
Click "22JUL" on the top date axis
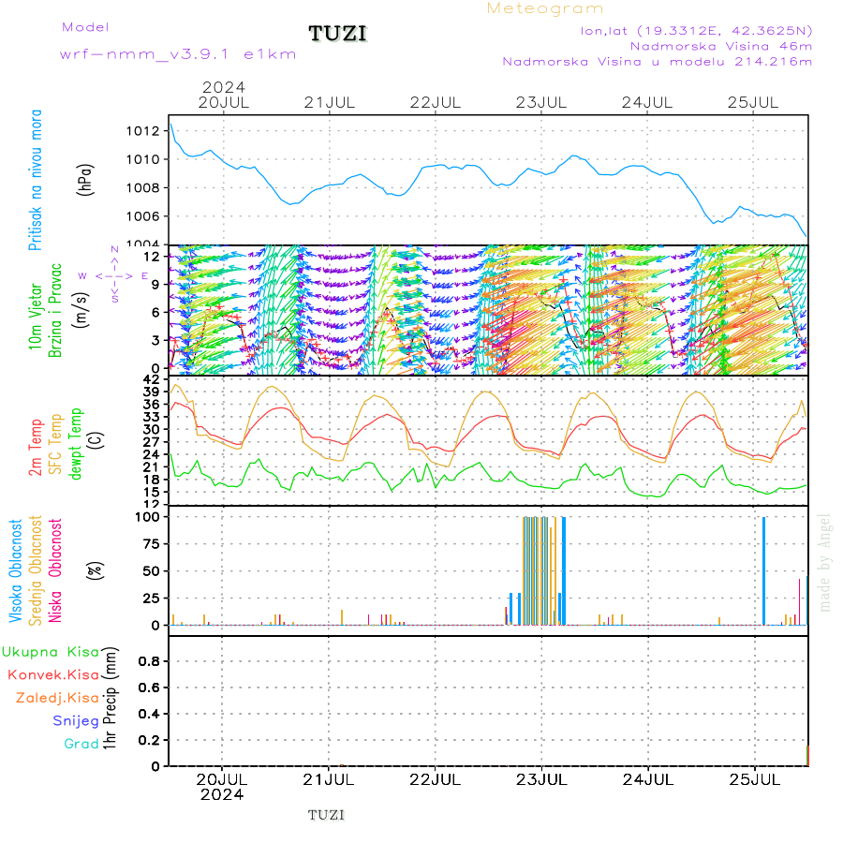pyautogui.click(x=436, y=103)
